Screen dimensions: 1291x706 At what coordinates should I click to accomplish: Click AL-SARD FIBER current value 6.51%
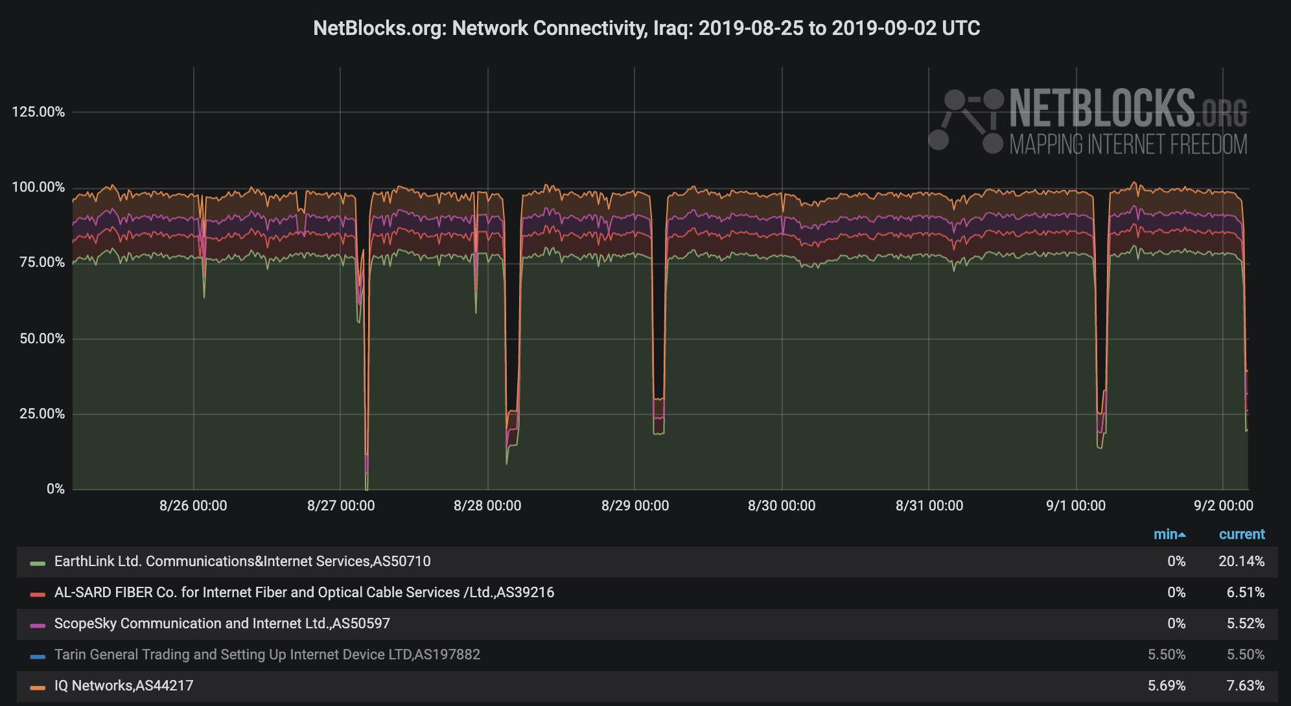[x=1245, y=593]
